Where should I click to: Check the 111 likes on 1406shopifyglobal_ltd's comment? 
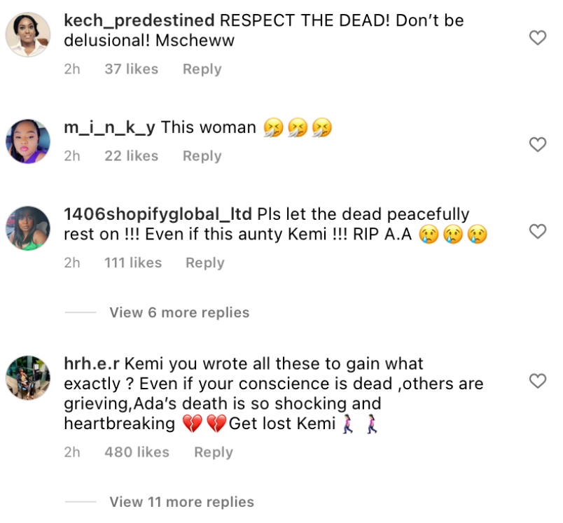tap(133, 263)
